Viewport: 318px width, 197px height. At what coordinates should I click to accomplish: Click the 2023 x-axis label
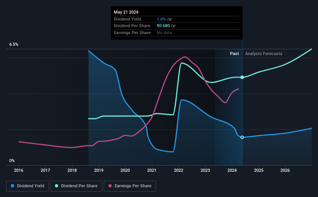tap(205, 170)
